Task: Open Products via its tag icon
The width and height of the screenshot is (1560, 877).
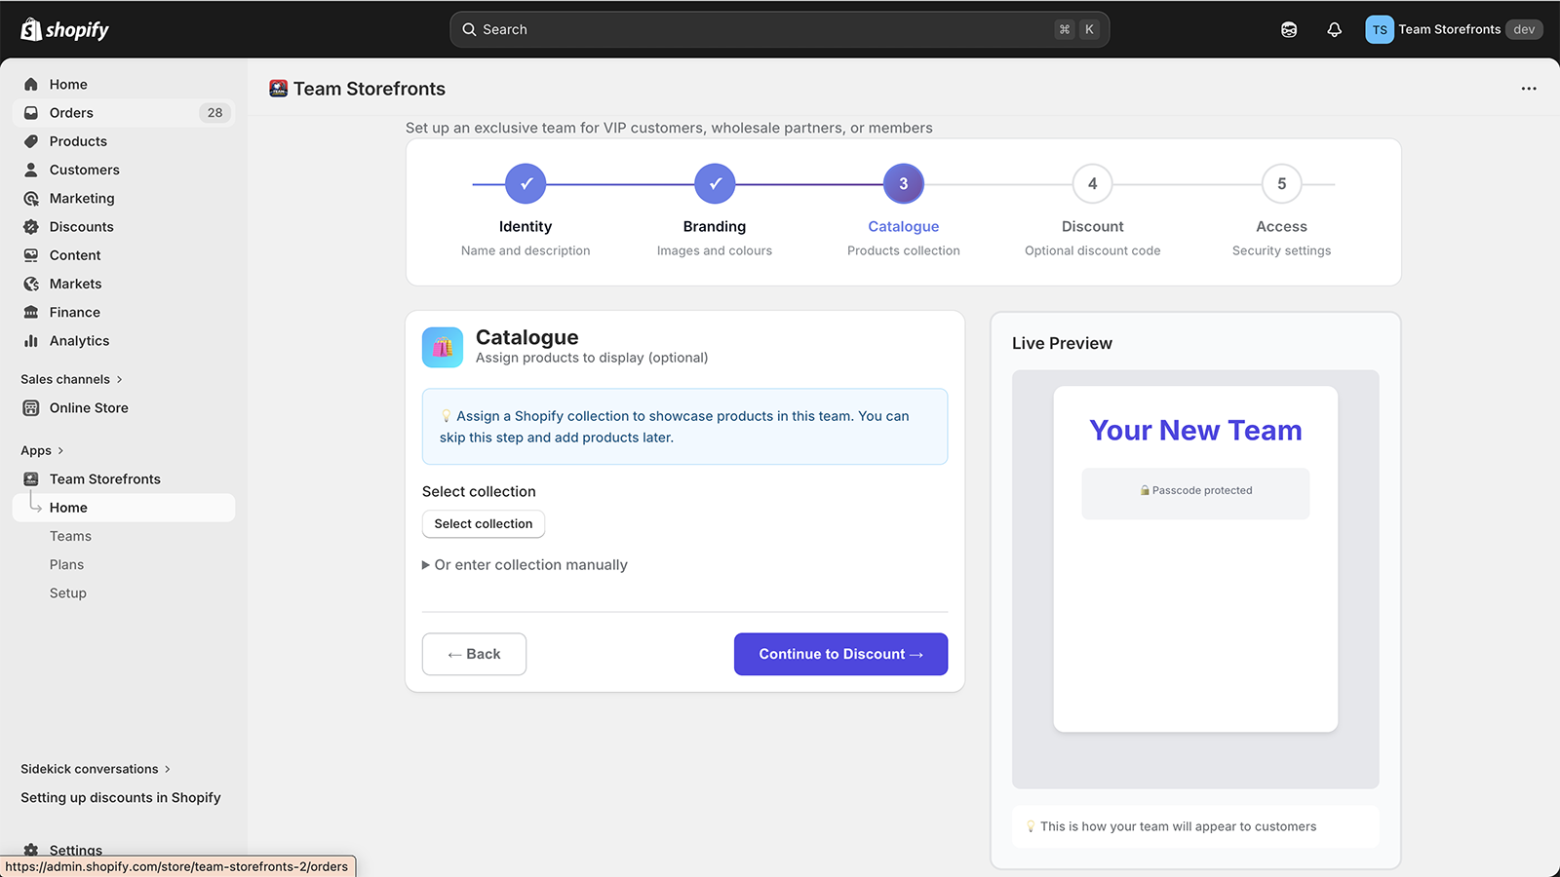Action: coord(31,141)
